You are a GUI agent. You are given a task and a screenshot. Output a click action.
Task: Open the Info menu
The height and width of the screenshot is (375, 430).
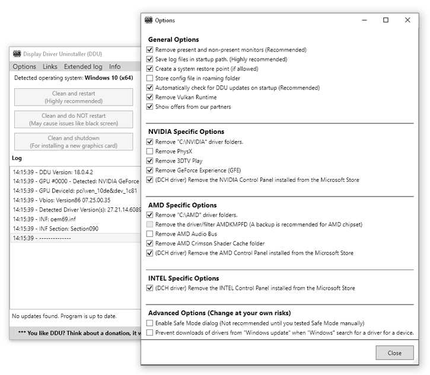click(114, 66)
